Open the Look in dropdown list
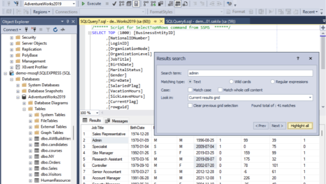This screenshot has height=184, width=326. coord(310,98)
